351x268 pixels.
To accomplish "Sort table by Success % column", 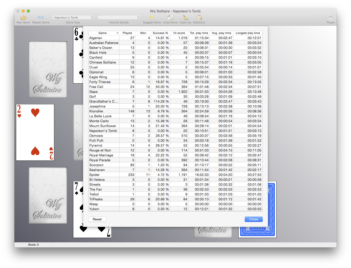I will (160, 33).
